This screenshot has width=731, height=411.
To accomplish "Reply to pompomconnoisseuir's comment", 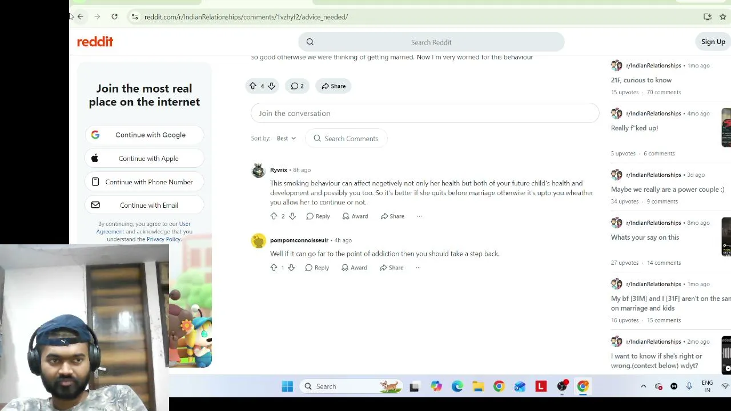I will (317, 268).
